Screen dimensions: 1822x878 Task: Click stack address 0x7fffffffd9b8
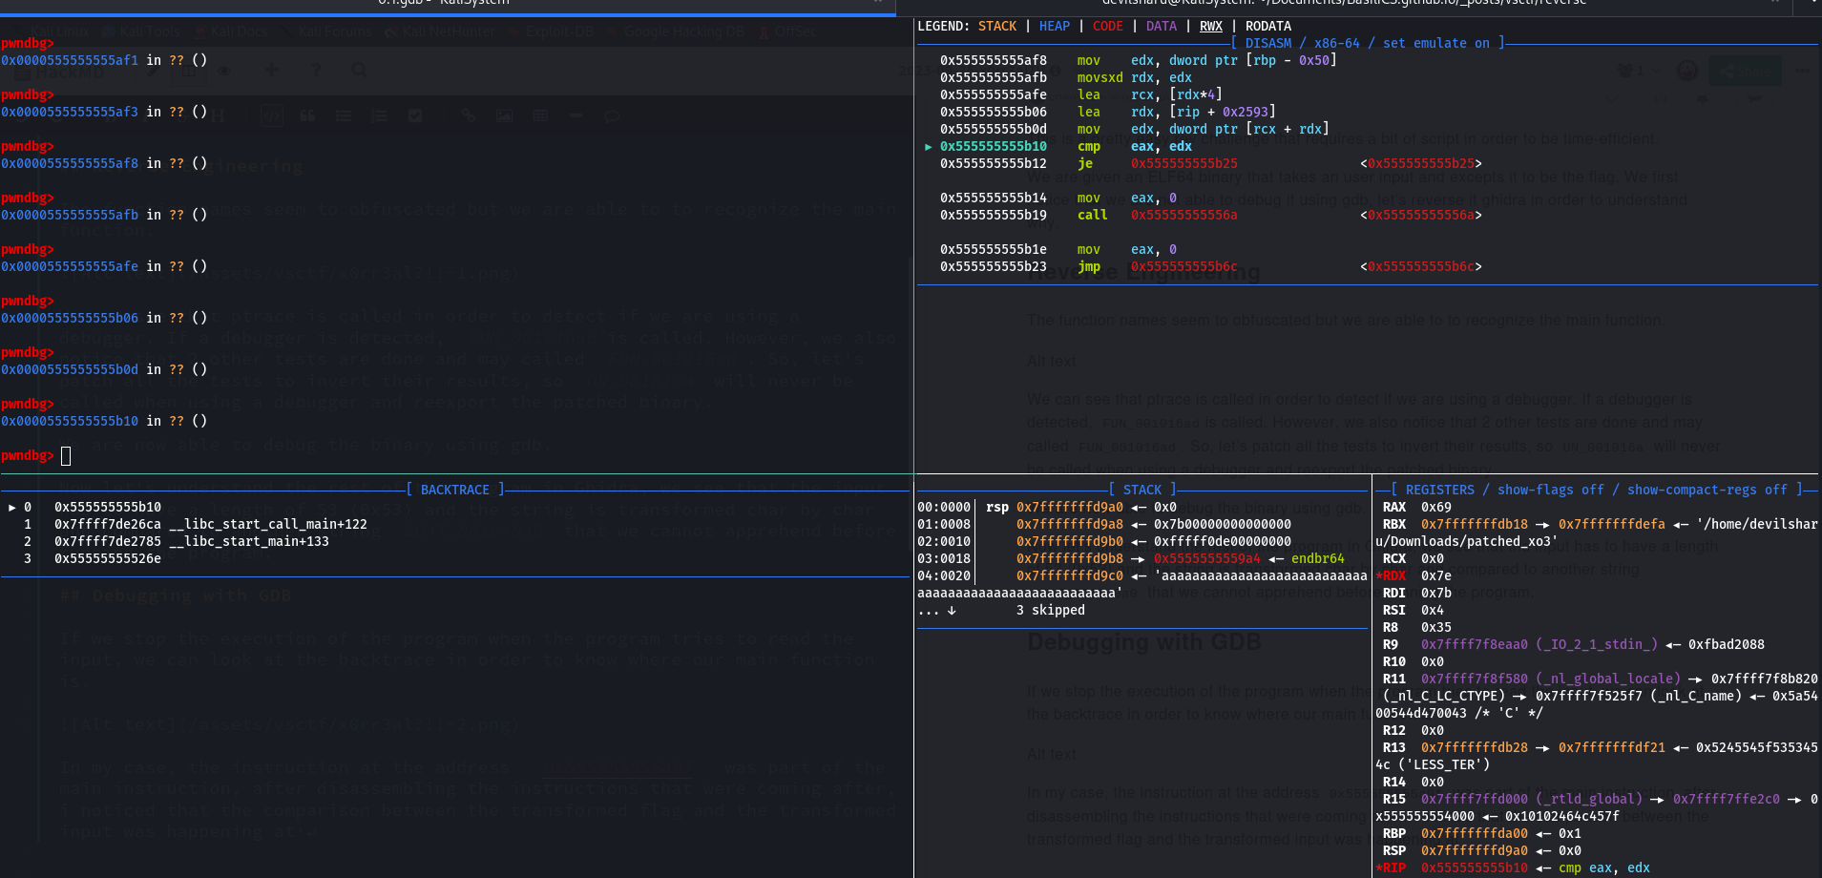(1070, 559)
